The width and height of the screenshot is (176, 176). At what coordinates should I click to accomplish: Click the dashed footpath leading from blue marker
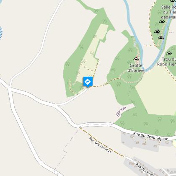click(104, 84)
